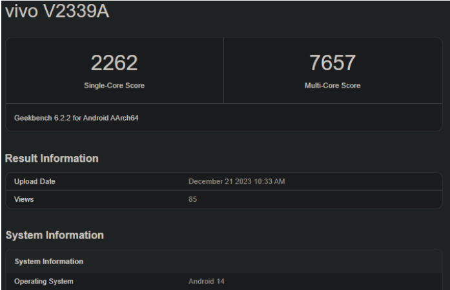Click 'Geekbench 6.2.2 for Android AArch64' text

(76, 118)
